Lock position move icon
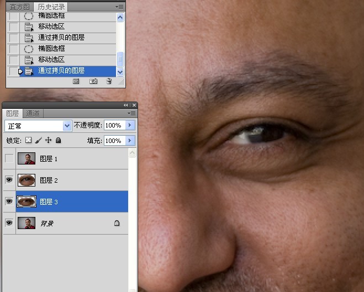The height and width of the screenshot is (292, 364). tap(48, 140)
